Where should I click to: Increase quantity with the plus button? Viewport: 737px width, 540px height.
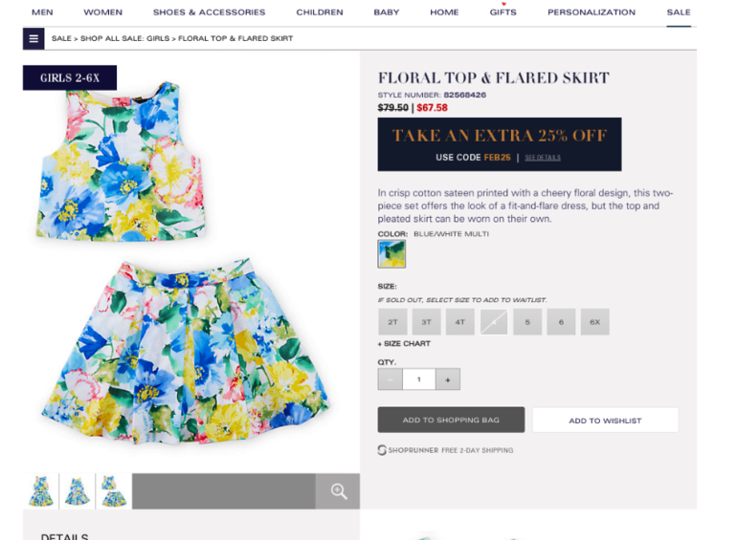point(448,379)
